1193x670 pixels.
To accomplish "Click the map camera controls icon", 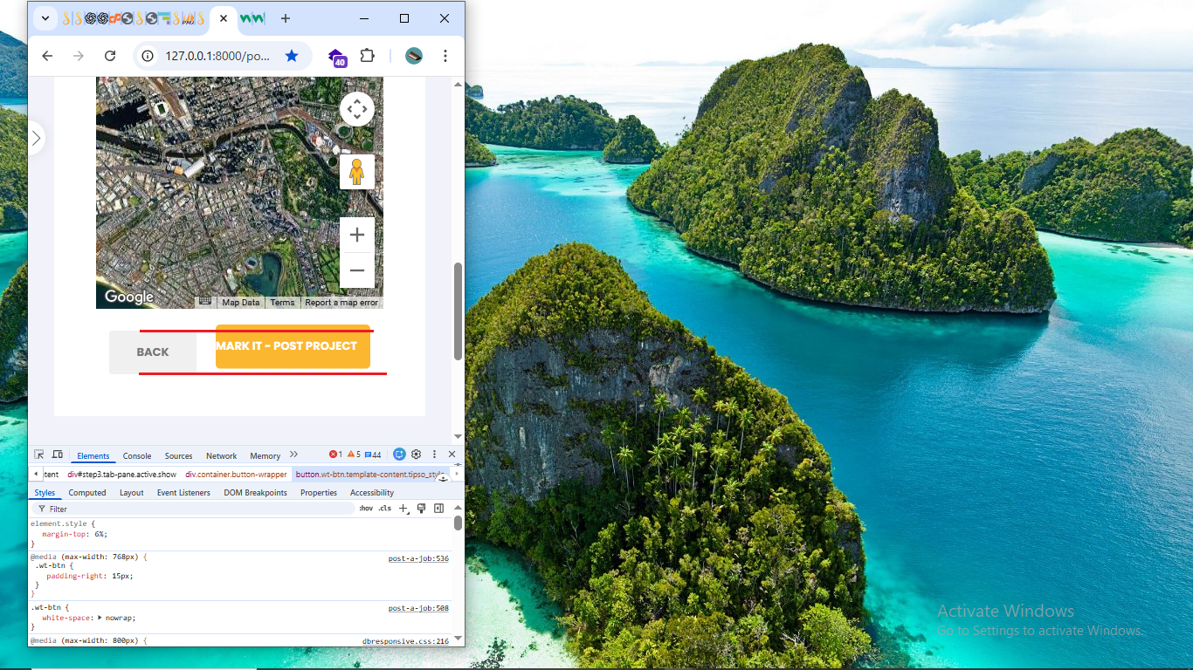I will (x=356, y=109).
